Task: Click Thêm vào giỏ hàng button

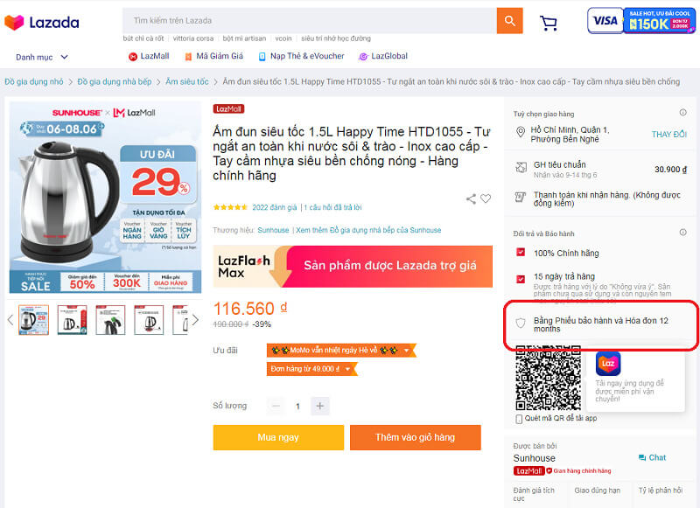Action: 416,437
